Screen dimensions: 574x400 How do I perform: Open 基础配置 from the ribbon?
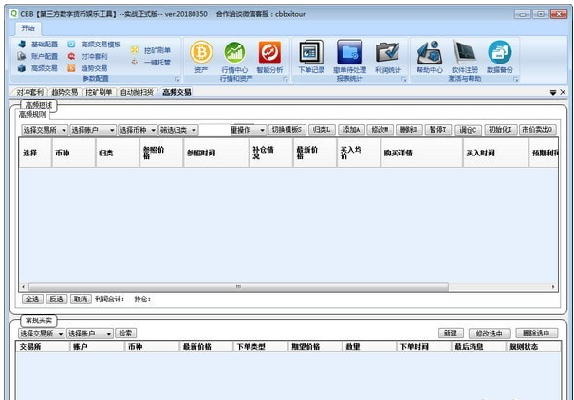click(38, 45)
